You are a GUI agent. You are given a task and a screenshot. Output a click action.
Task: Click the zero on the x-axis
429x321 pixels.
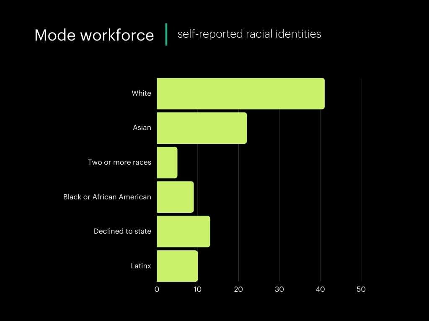[x=157, y=288]
